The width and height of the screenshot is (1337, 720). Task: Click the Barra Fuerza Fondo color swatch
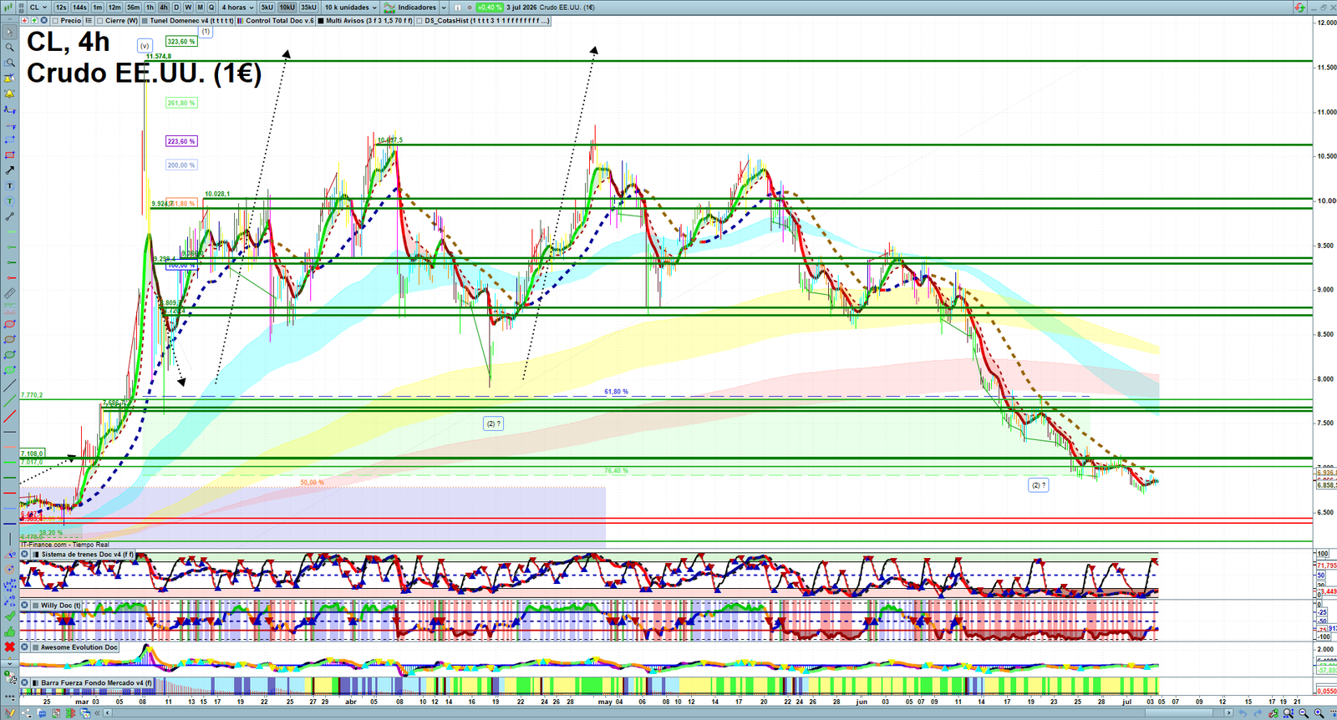pyautogui.click(x=36, y=682)
